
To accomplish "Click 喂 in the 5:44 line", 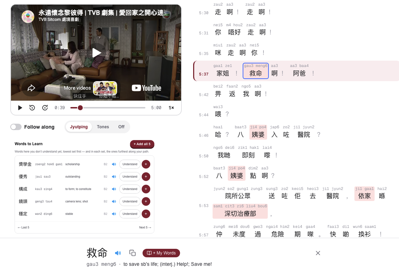I will (218, 114).
